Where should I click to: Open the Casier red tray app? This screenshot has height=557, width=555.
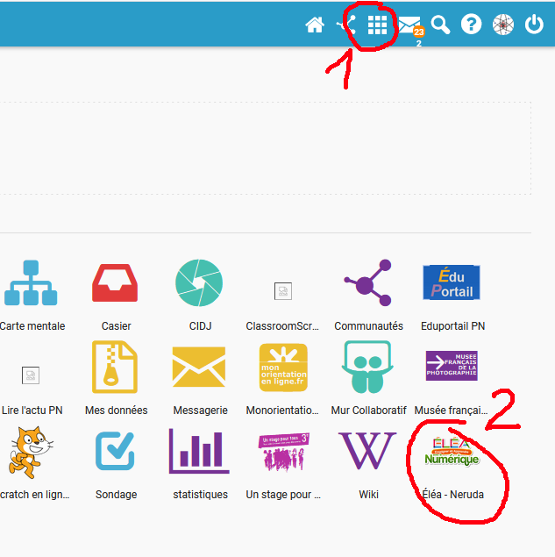click(116, 282)
